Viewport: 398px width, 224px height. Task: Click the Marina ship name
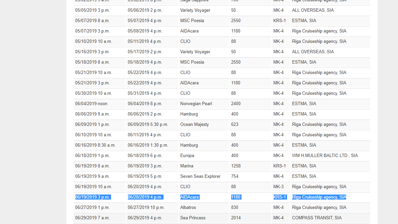point(187,166)
